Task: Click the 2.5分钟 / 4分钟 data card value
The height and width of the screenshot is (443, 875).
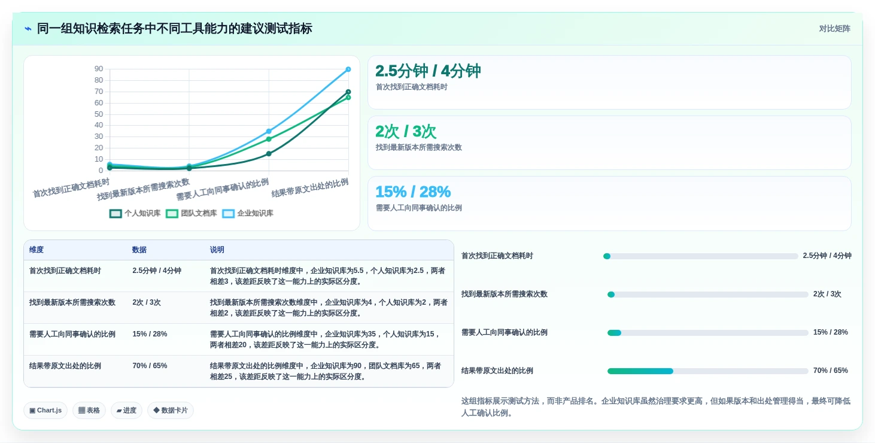Action: [x=428, y=71]
